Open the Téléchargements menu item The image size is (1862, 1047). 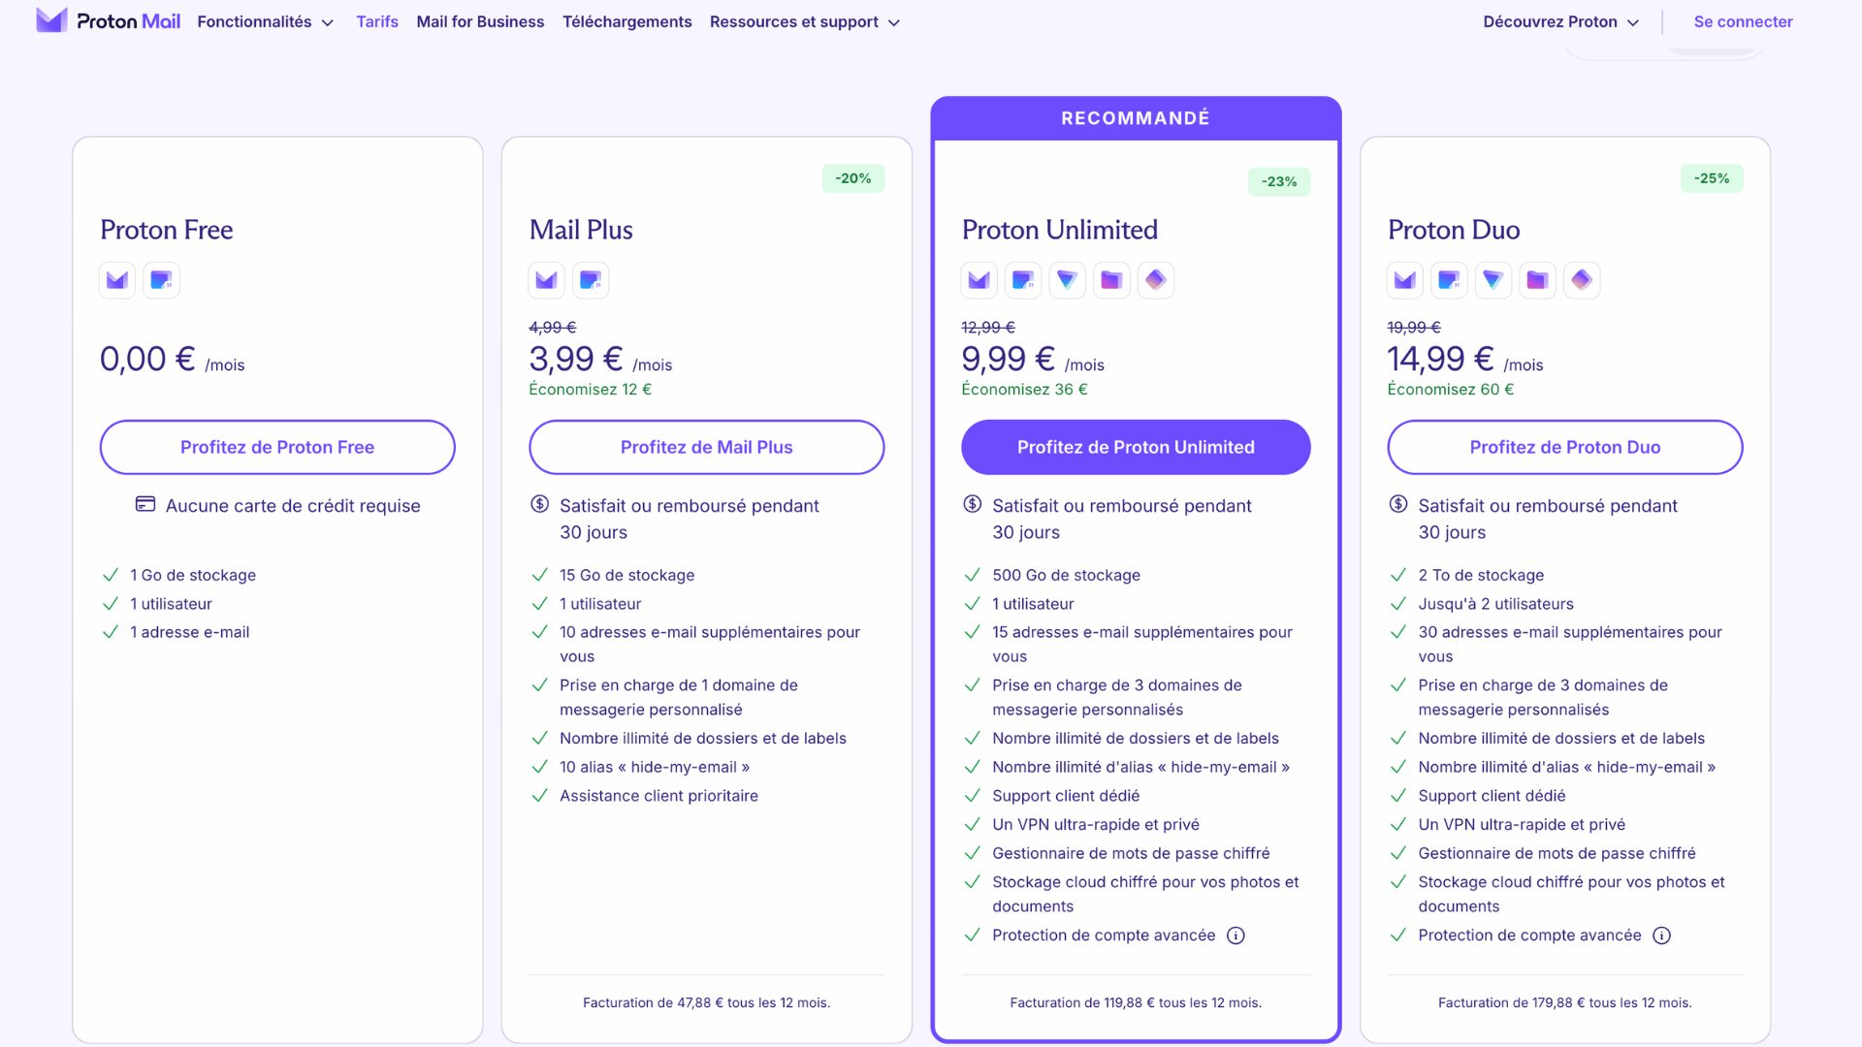[x=626, y=21]
